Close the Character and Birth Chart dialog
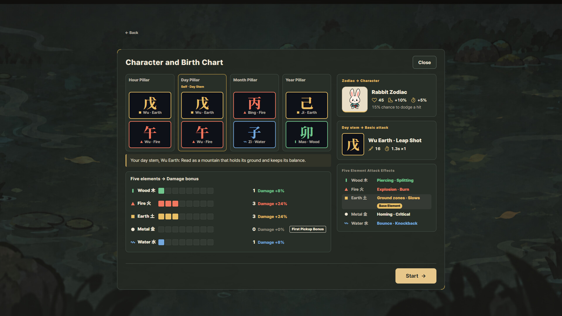Viewport: 562px width, 316px height. pyautogui.click(x=424, y=62)
